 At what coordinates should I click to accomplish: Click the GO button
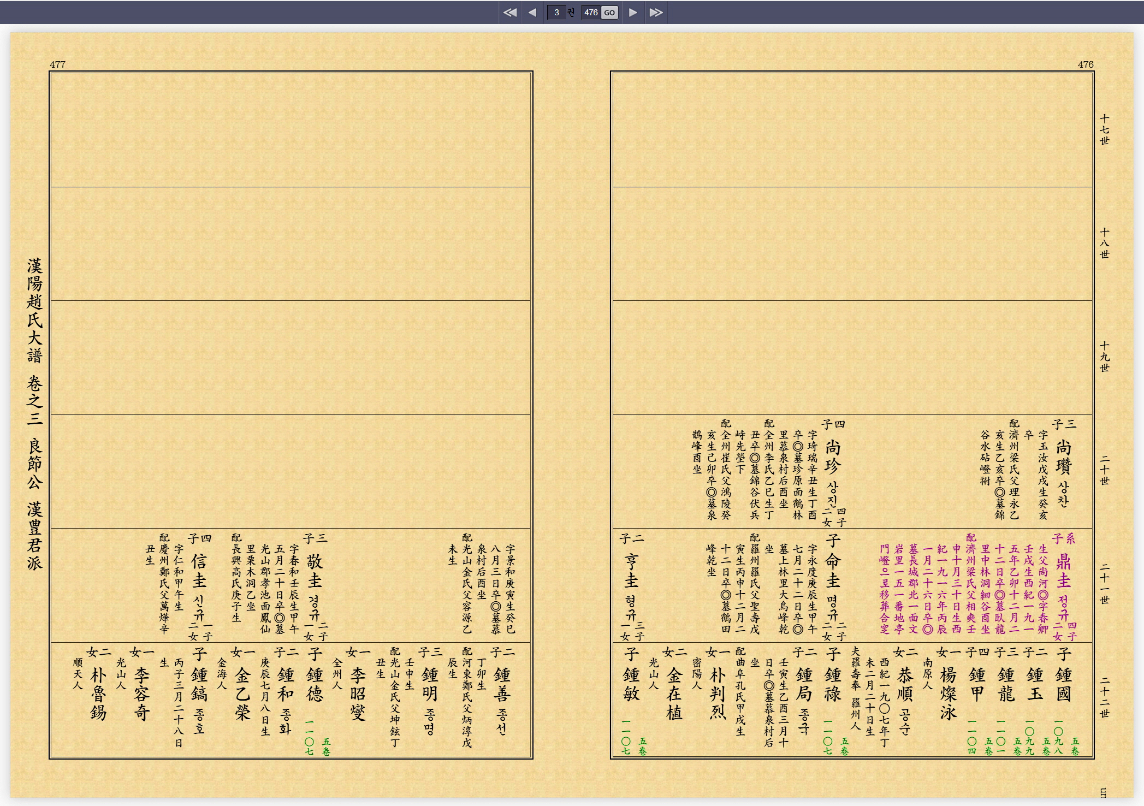pos(610,12)
